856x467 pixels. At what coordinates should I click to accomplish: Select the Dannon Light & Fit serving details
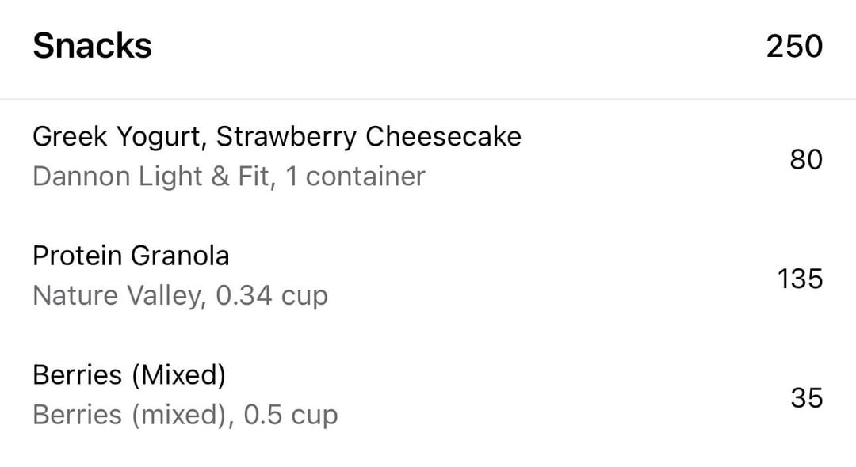(x=229, y=177)
